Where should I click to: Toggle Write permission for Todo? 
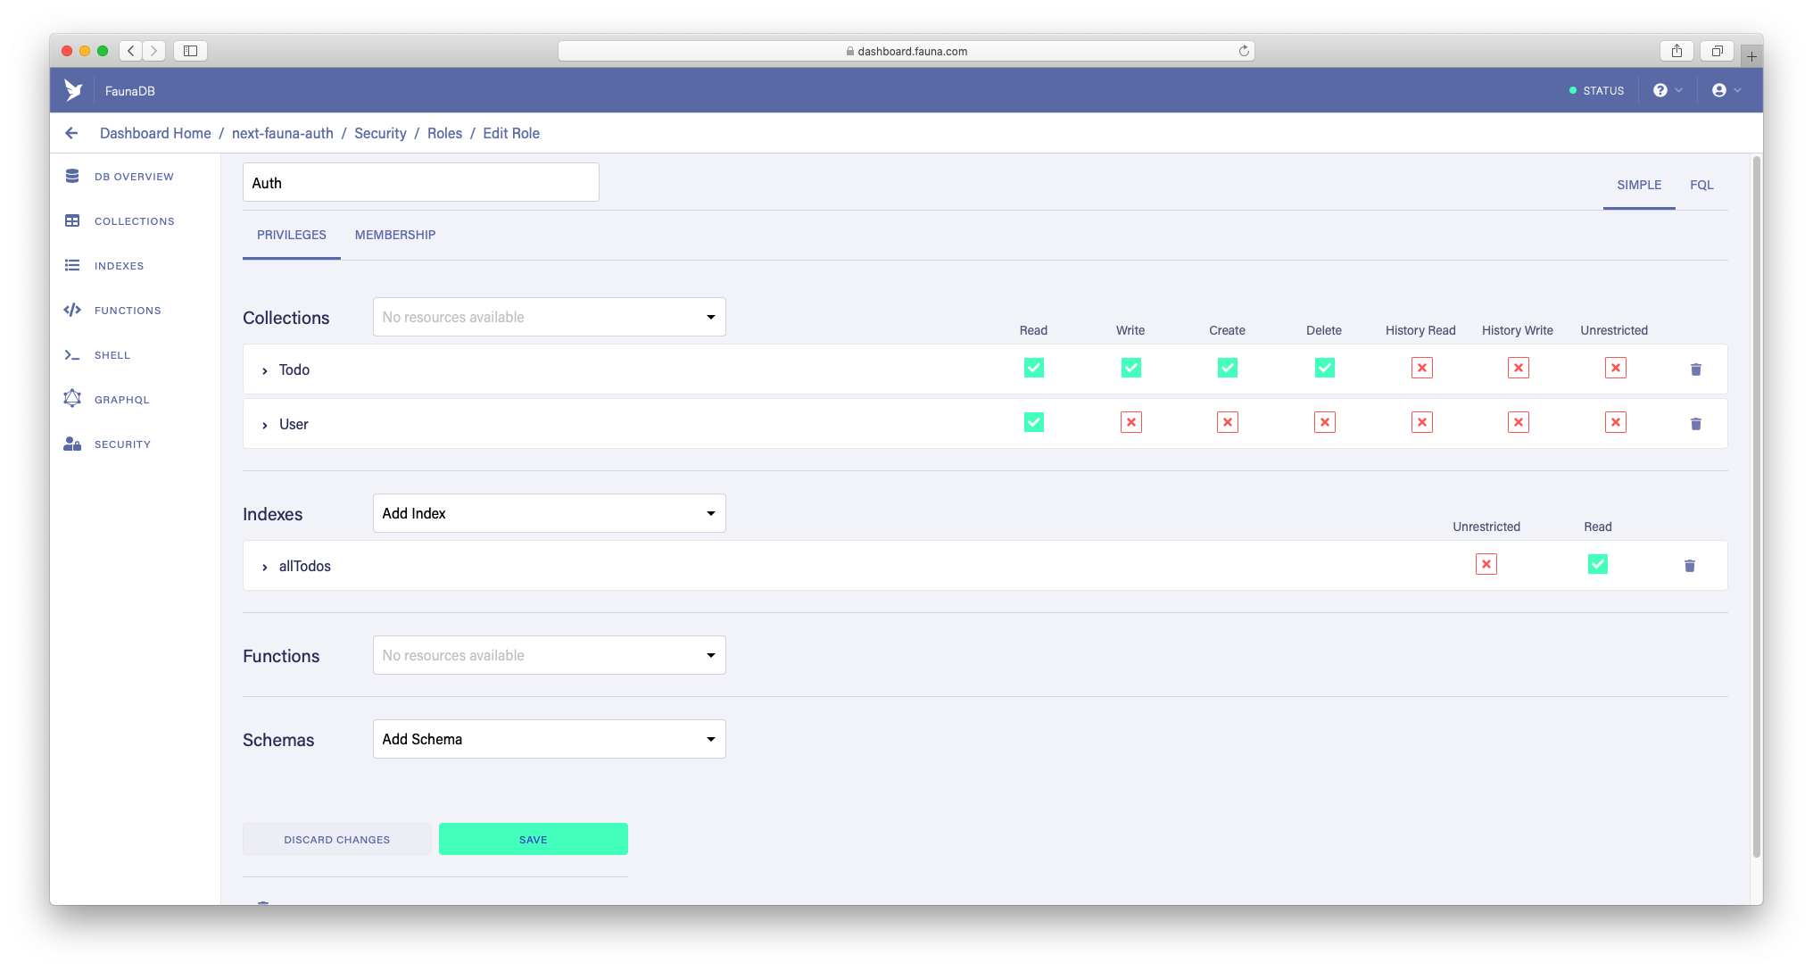(x=1131, y=368)
